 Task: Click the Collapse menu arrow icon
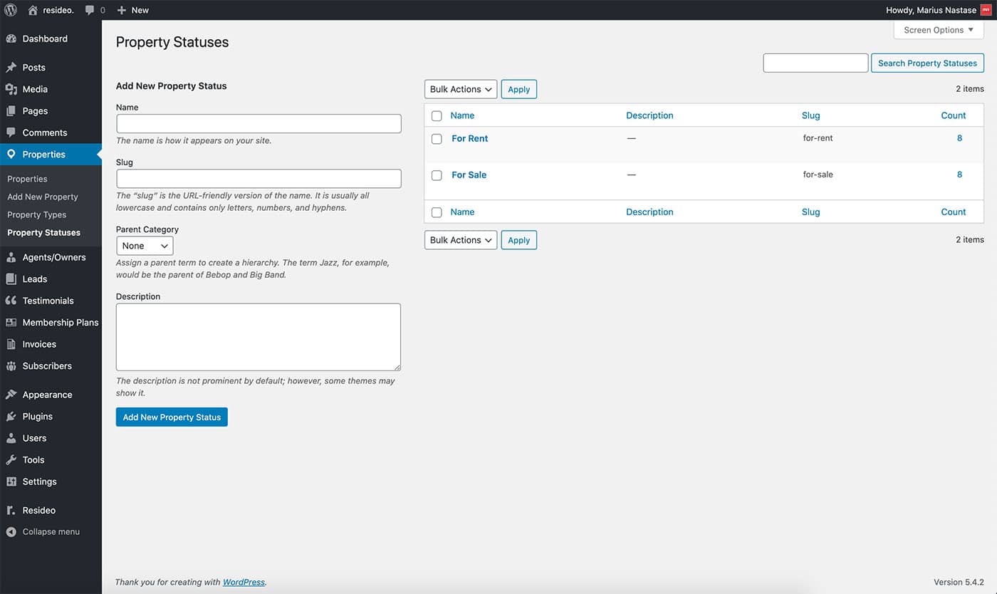click(11, 532)
